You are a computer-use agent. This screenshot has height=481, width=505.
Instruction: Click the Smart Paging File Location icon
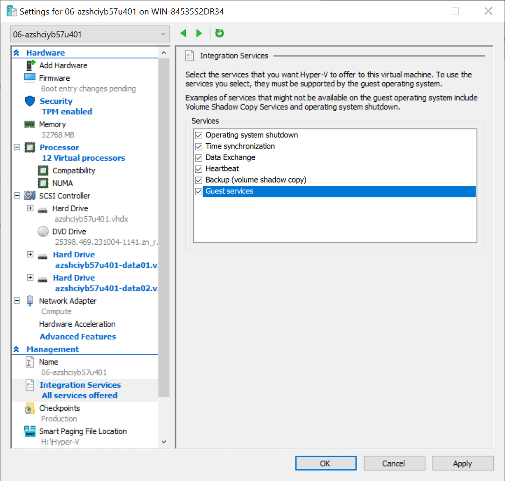tap(30, 431)
